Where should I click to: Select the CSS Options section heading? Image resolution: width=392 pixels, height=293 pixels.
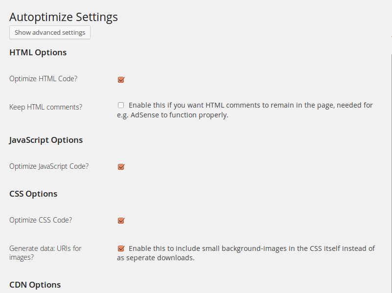pyautogui.click(x=33, y=194)
